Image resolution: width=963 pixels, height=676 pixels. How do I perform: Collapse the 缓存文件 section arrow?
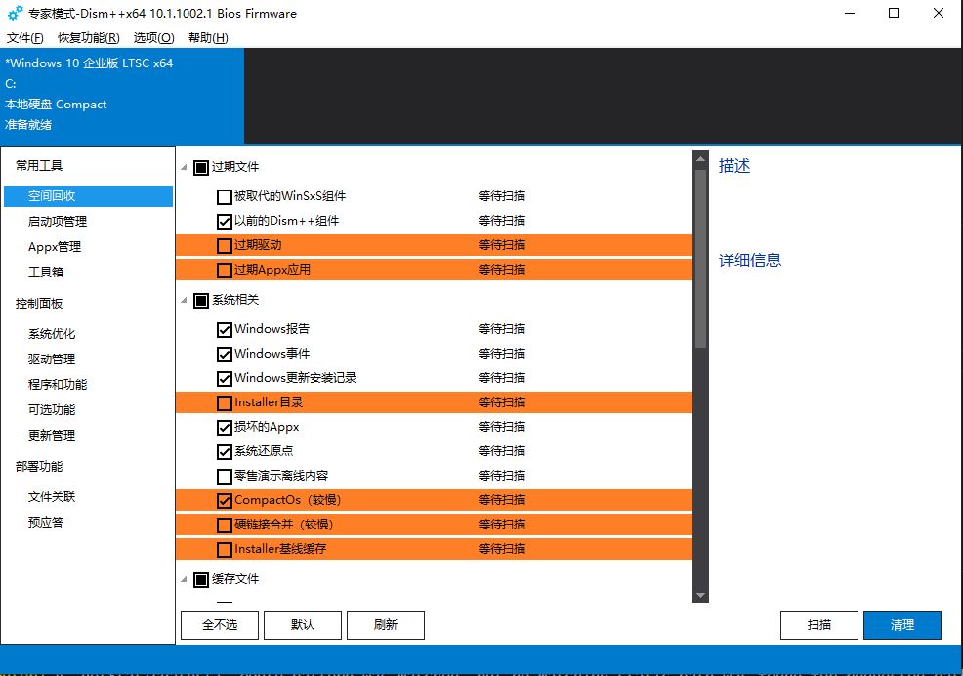point(185,580)
